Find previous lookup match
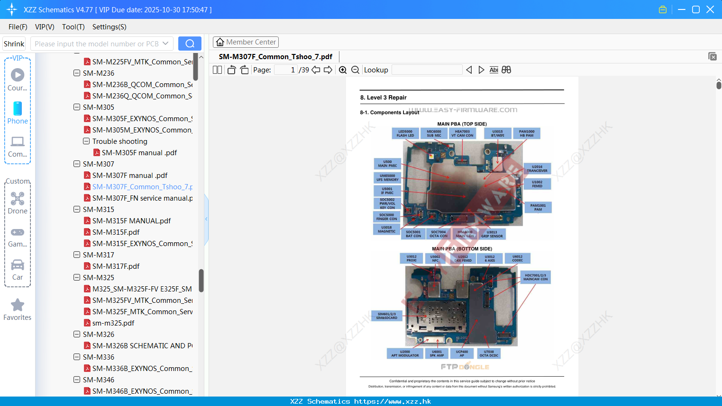Viewport: 722px width, 406px height. (x=469, y=70)
